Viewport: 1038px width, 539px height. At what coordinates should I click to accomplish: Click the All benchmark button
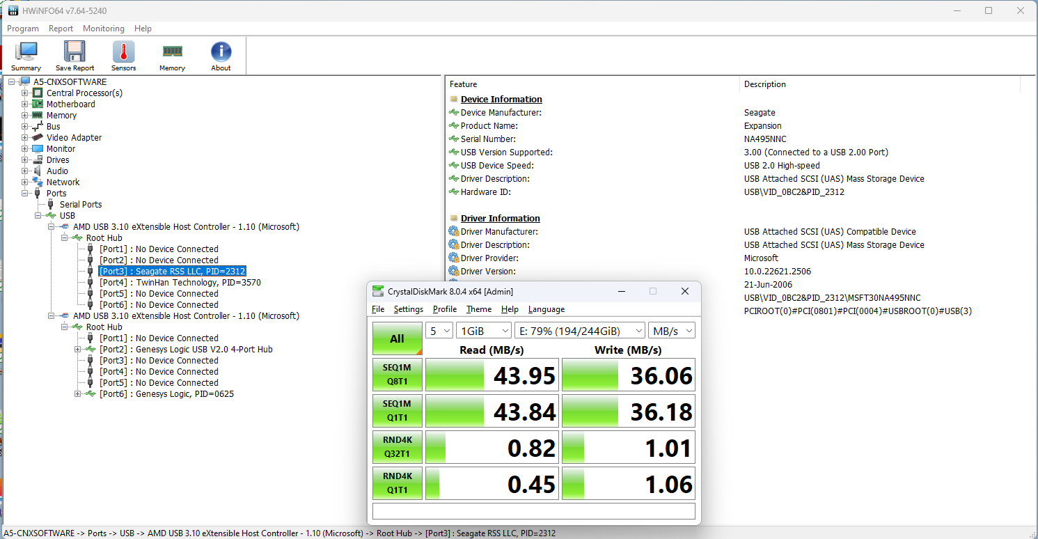397,338
